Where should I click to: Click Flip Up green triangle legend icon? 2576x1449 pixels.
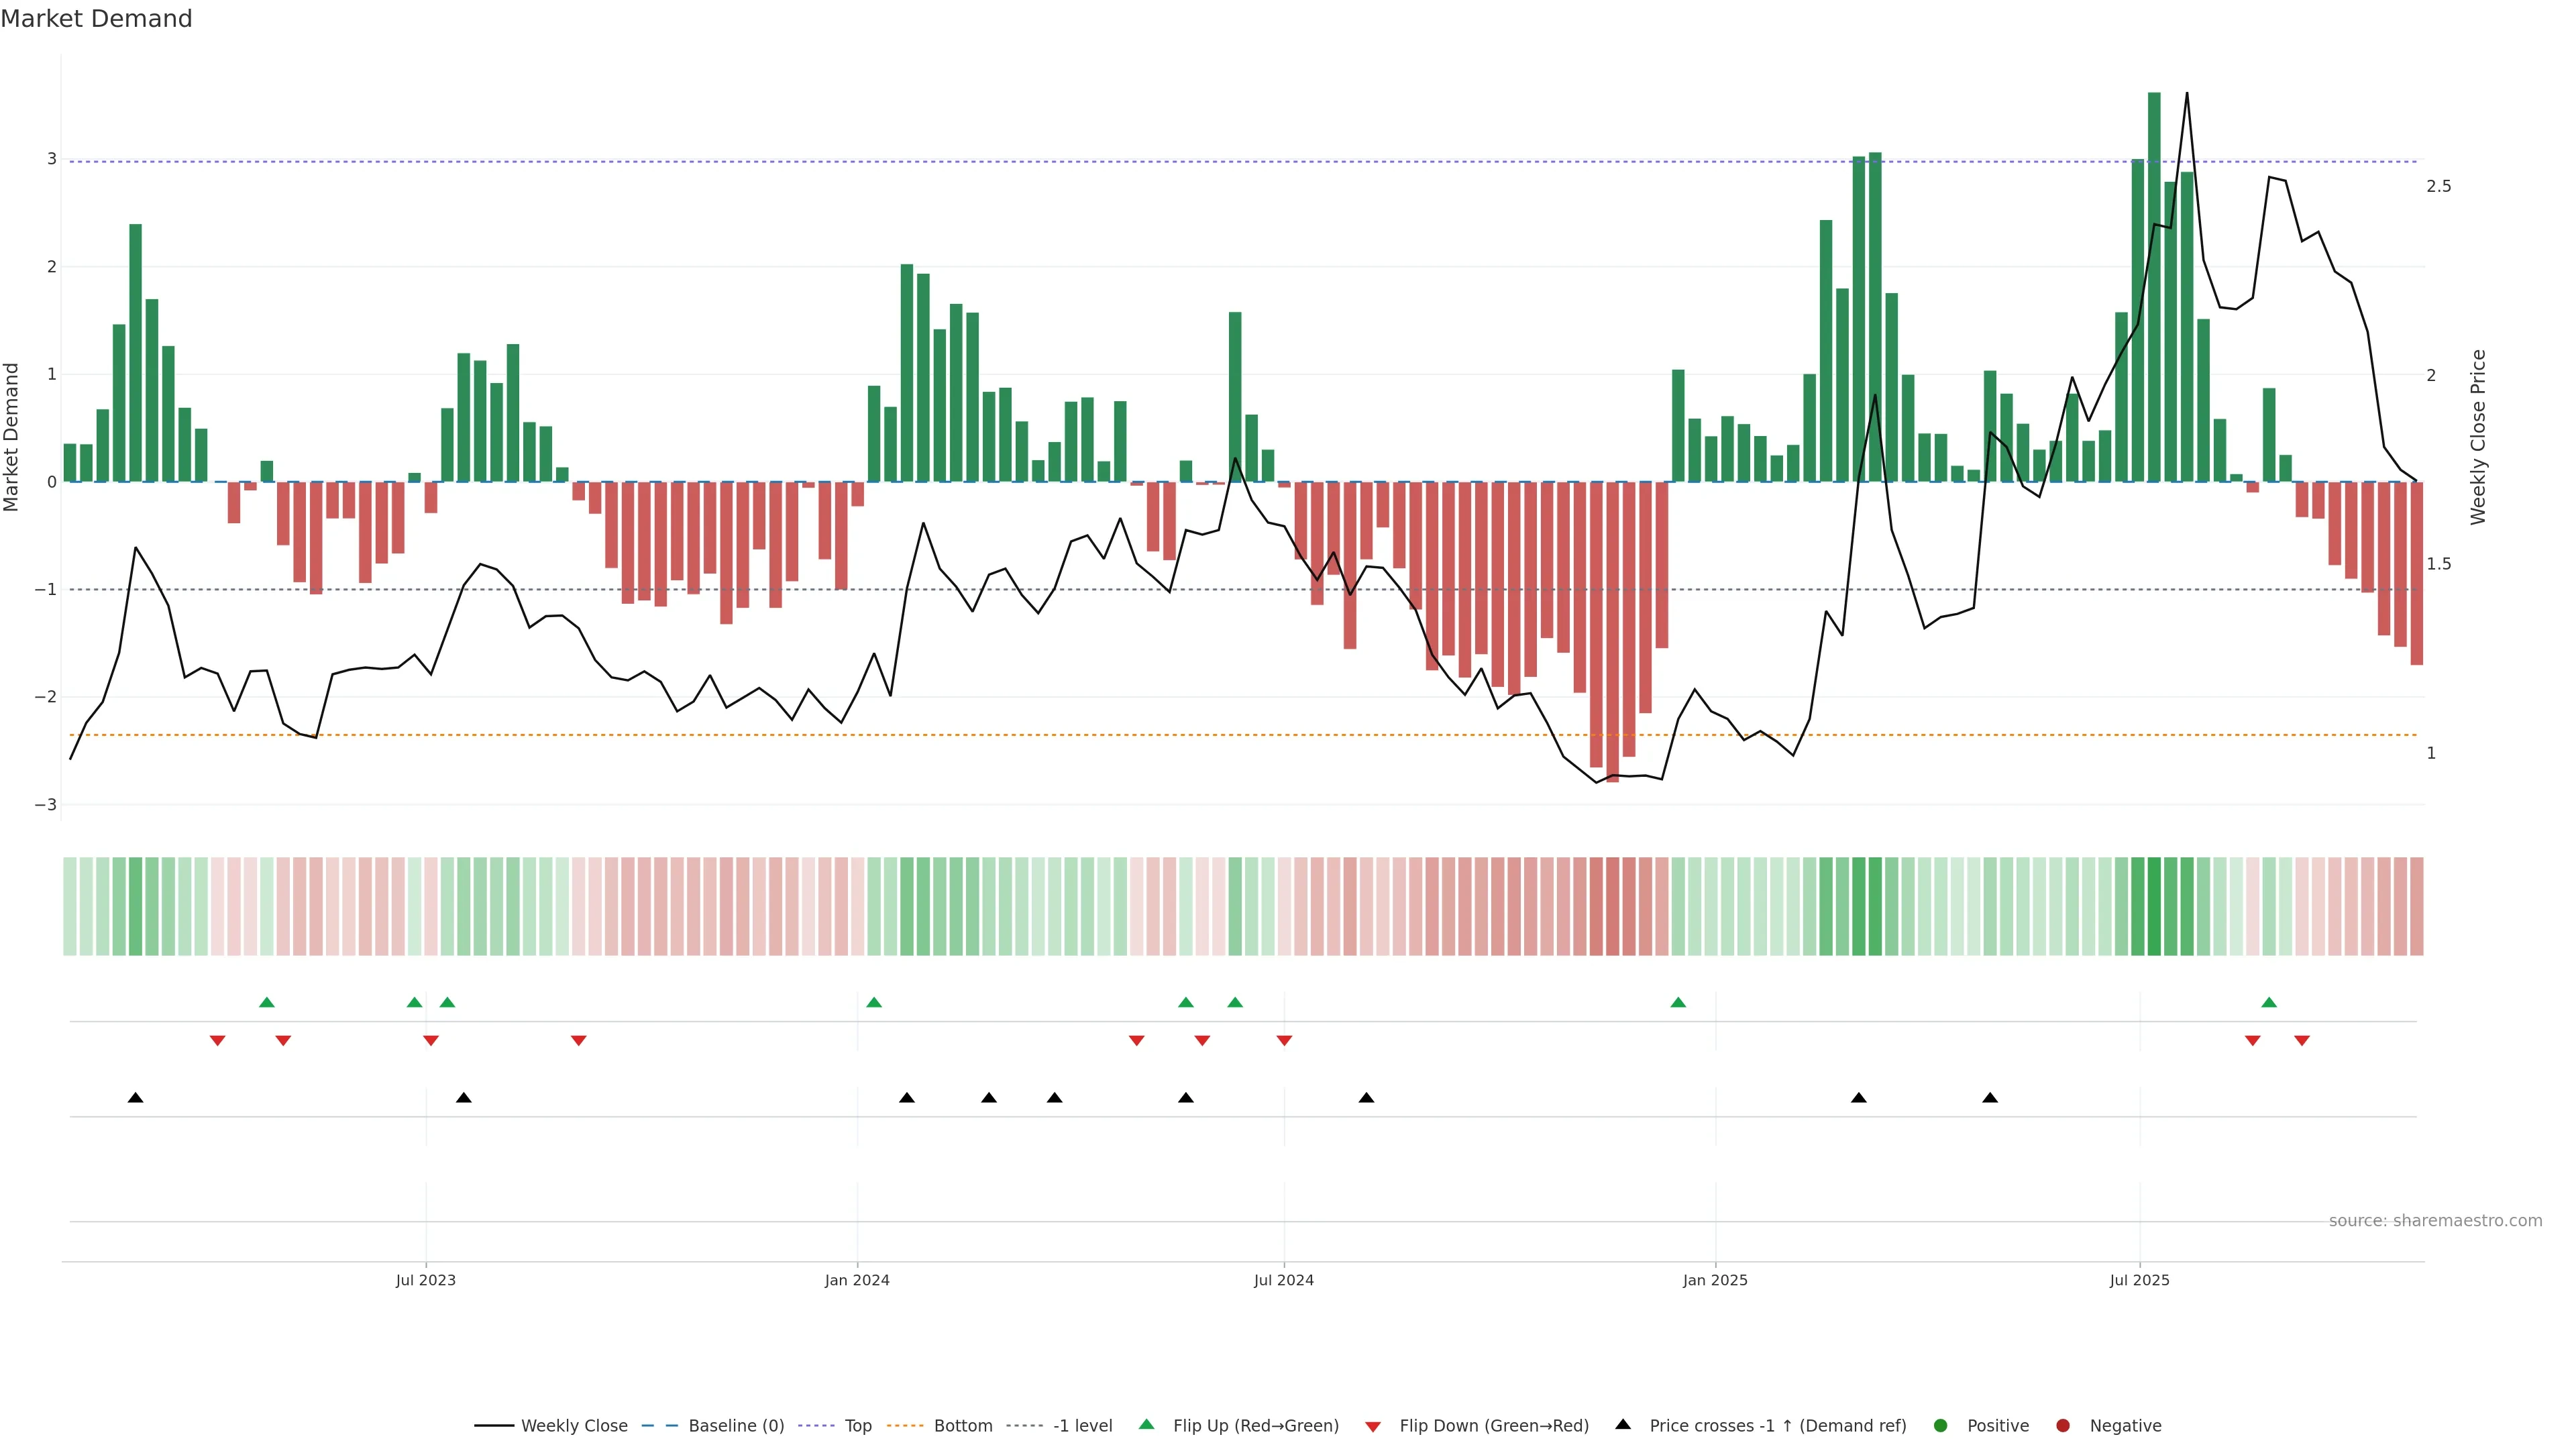click(1147, 1424)
